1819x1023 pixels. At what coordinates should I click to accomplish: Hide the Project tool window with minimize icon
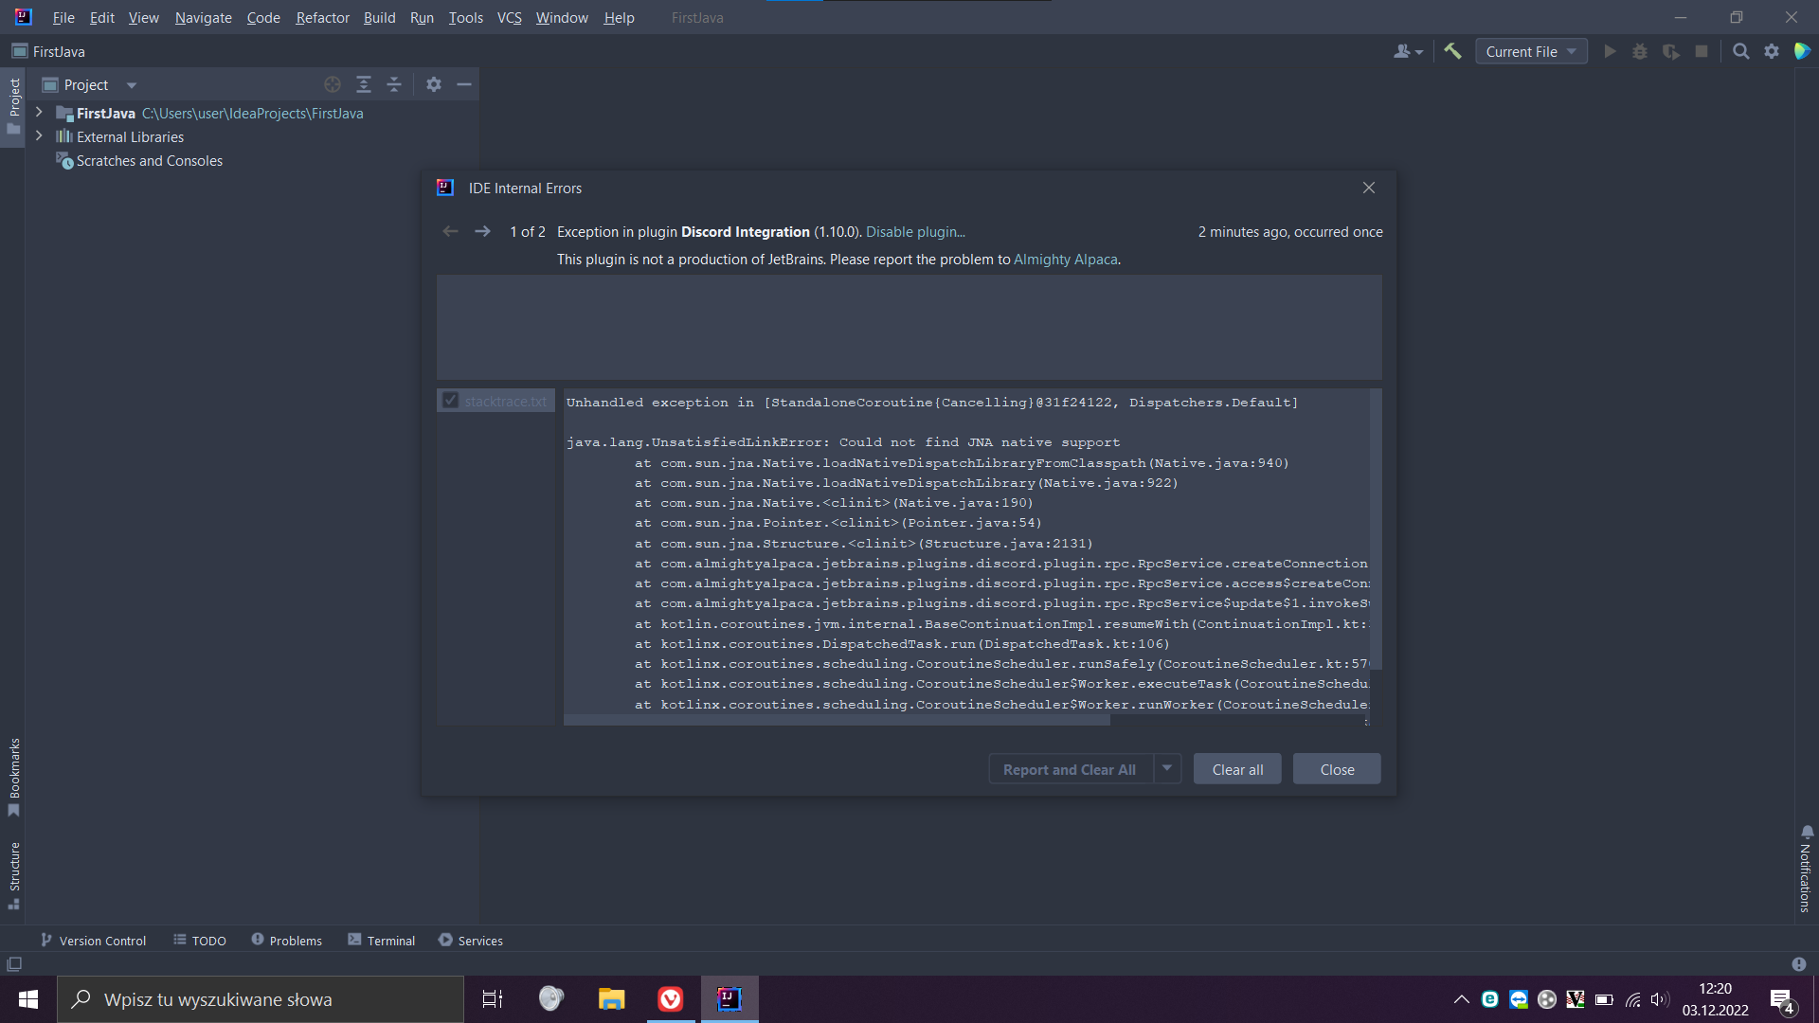coord(463,84)
